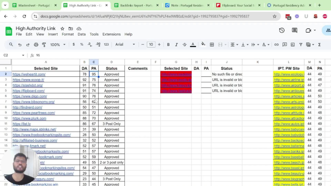Open https://www.pearltrees.com/ link

tap(34, 113)
